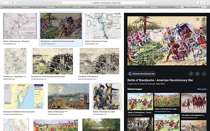Select the highlighted revolutionarywar.us painting thumbnail
210x131 pixels.
tap(61, 26)
